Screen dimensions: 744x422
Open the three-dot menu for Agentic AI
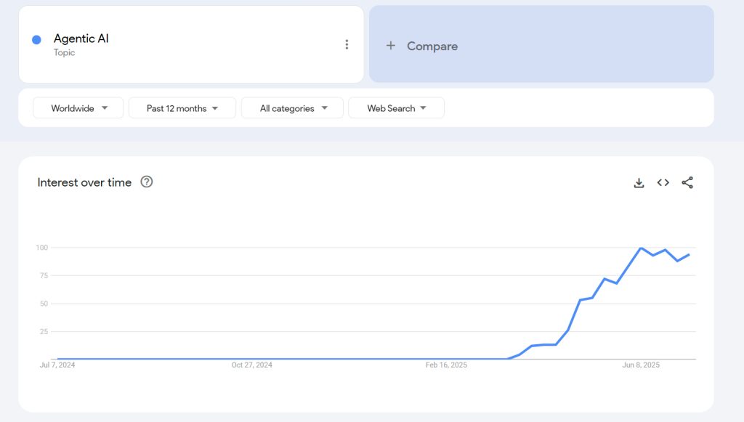coord(347,44)
